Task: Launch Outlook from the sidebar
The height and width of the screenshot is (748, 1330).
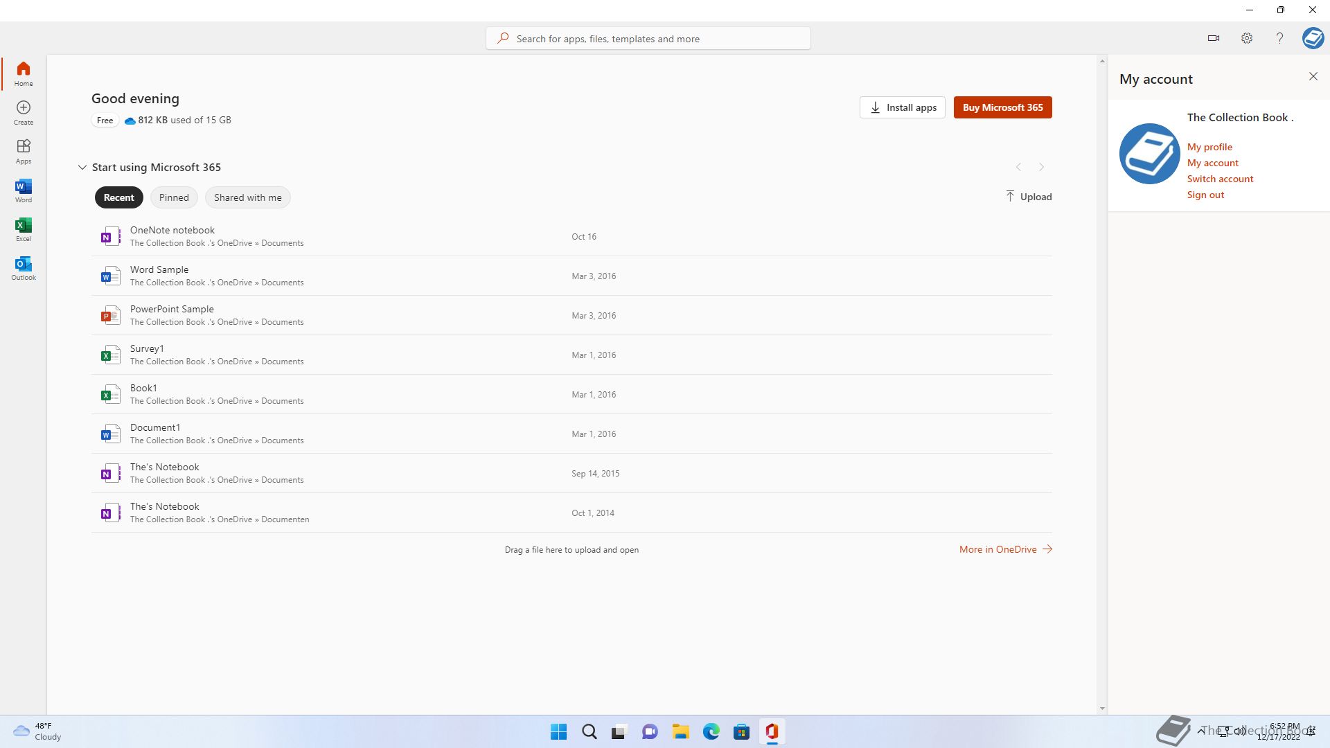Action: (x=24, y=267)
